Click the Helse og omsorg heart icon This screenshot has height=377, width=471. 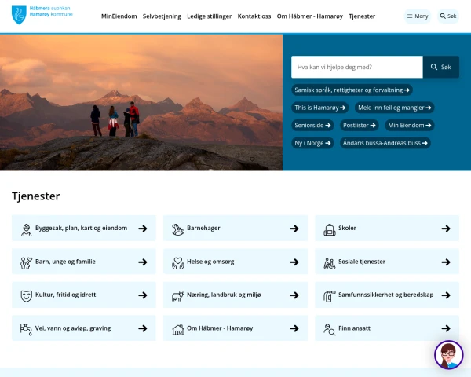pyautogui.click(x=178, y=262)
